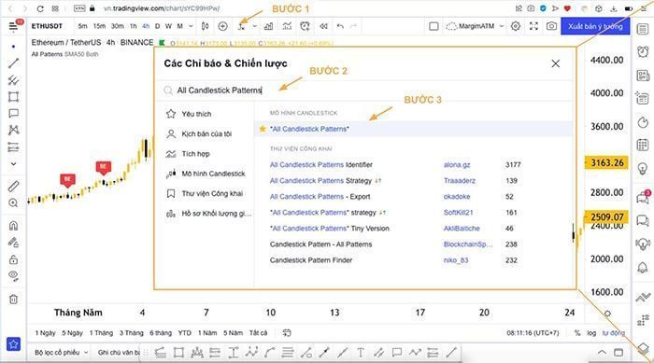Image resolution: width=654 pixels, height=363 pixels.
Task: Open the calendar panel icon
Action: tap(643, 145)
